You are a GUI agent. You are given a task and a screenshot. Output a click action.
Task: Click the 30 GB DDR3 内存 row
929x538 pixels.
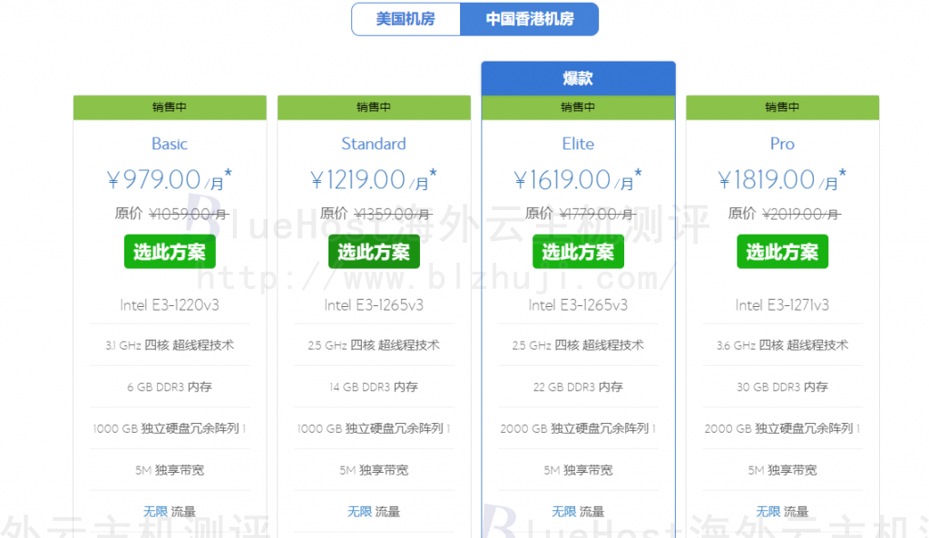[782, 388]
